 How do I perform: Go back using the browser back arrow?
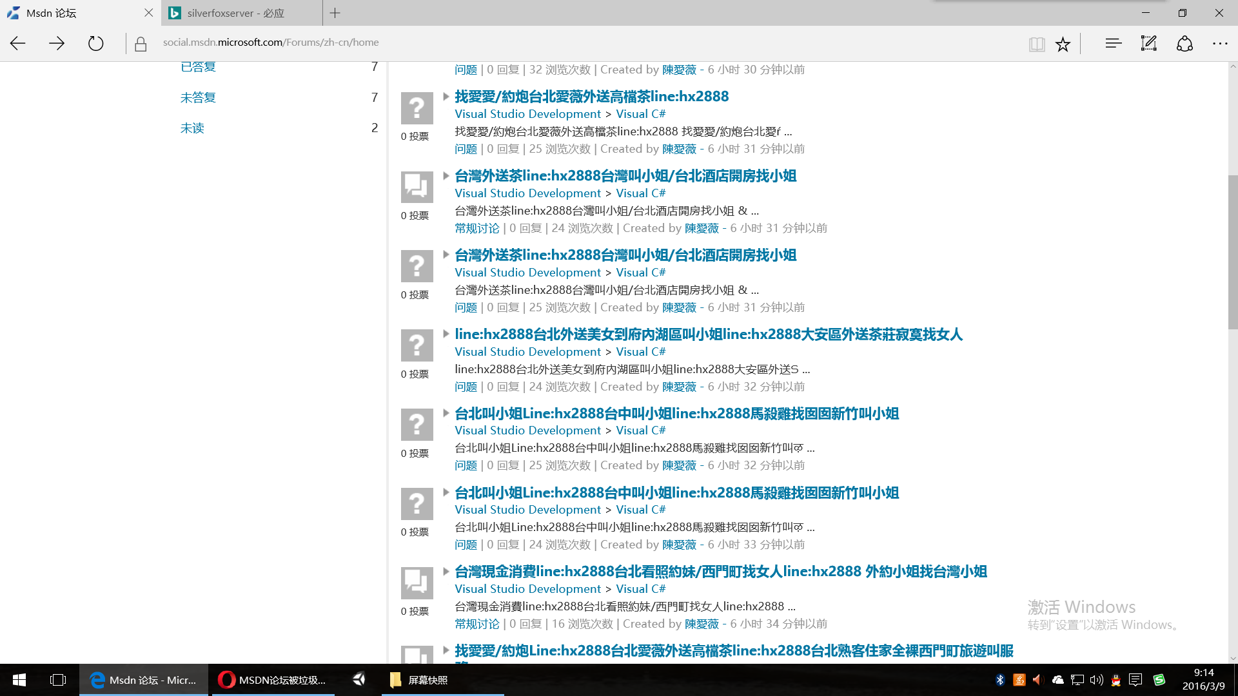[x=18, y=43]
